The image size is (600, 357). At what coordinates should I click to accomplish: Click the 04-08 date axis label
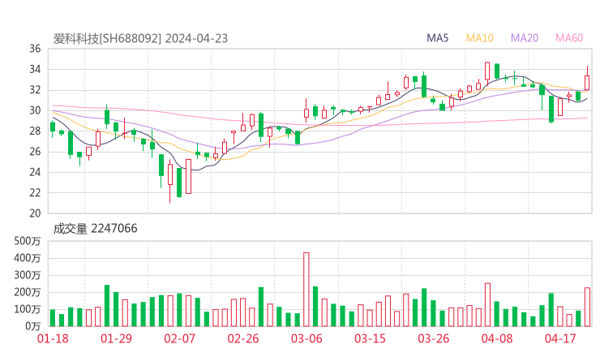(x=497, y=338)
